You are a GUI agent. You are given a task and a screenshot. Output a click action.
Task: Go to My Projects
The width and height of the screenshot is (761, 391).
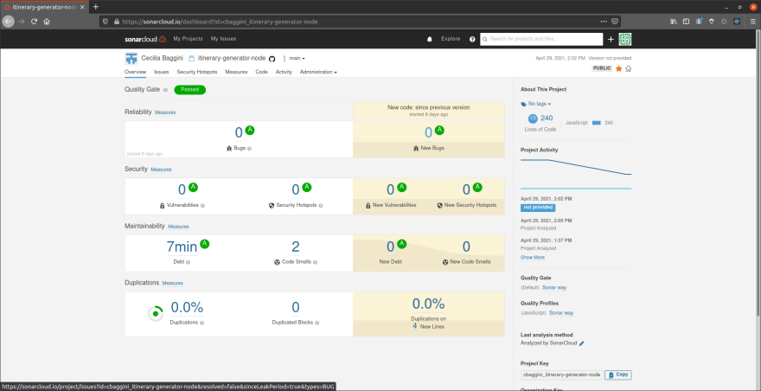188,39
